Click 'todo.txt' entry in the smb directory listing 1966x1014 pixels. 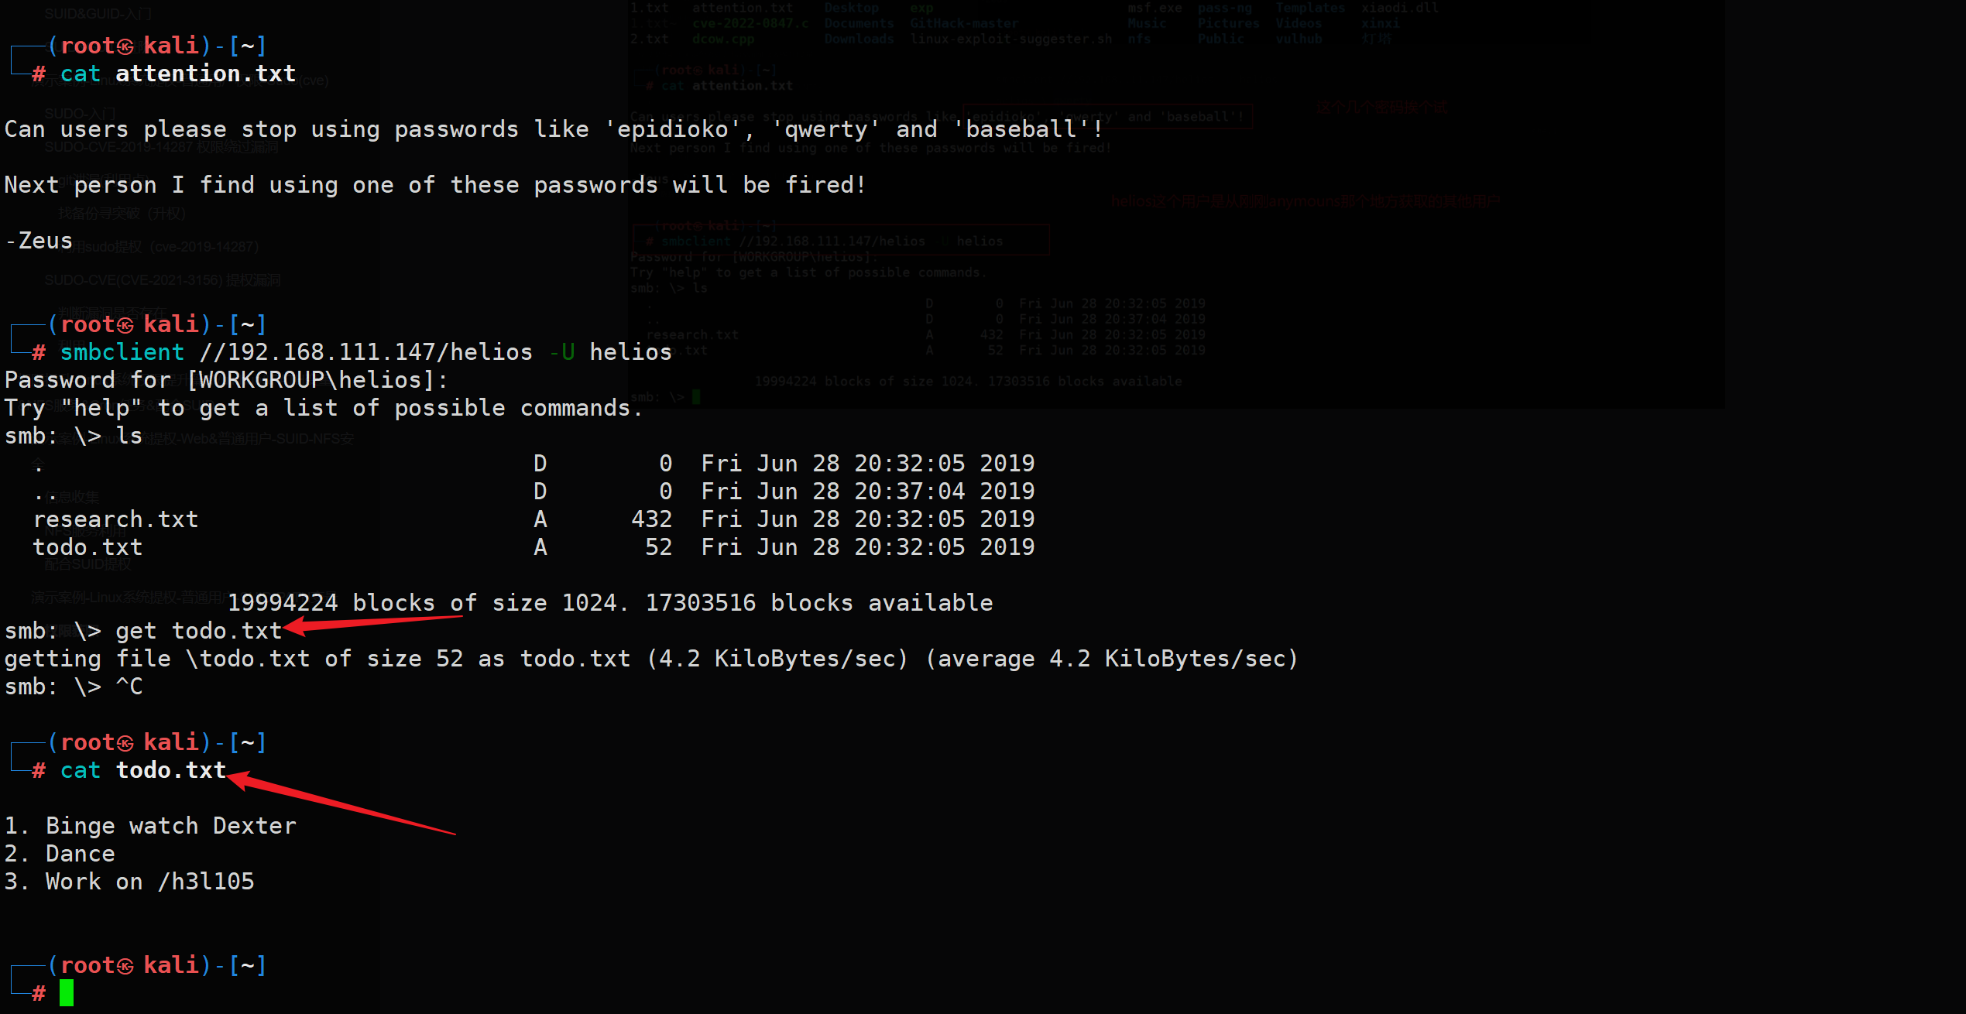[x=87, y=548]
